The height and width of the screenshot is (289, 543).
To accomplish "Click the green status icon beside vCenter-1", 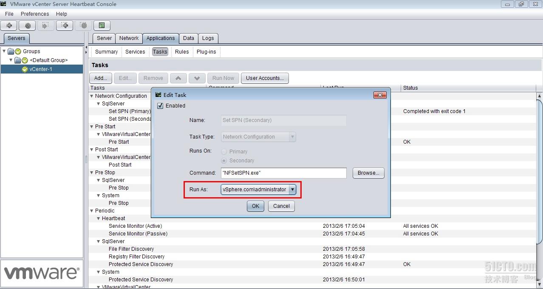I will coord(25,69).
